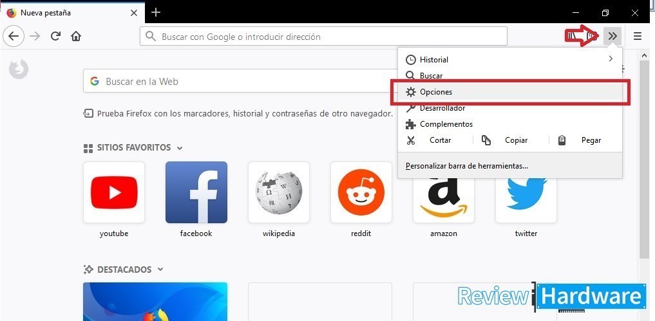
Task: Open a new tab with the plus button
Action: click(x=156, y=12)
